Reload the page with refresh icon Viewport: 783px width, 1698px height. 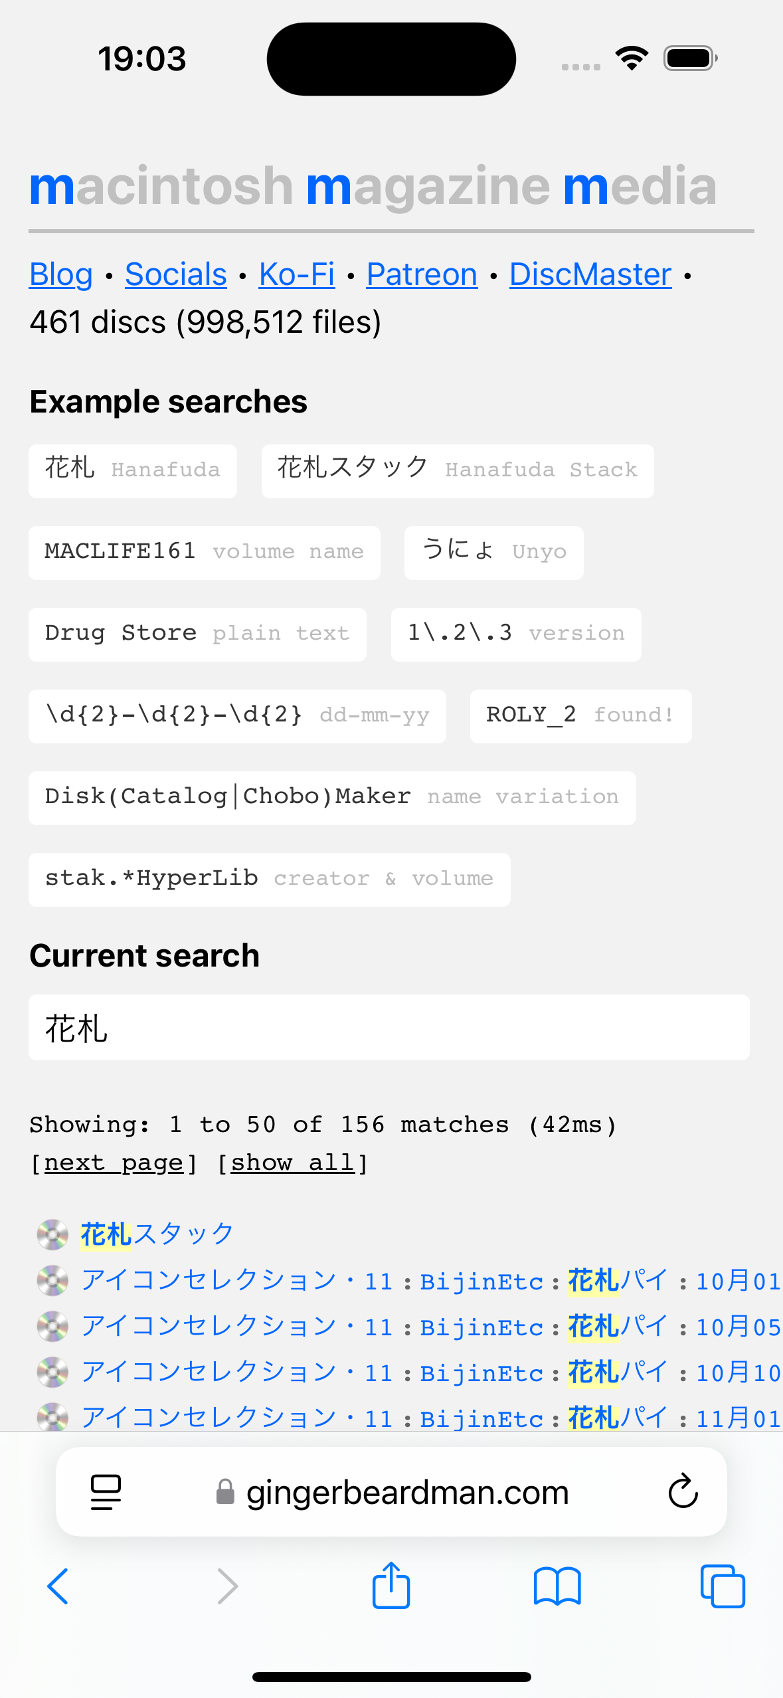683,1492
